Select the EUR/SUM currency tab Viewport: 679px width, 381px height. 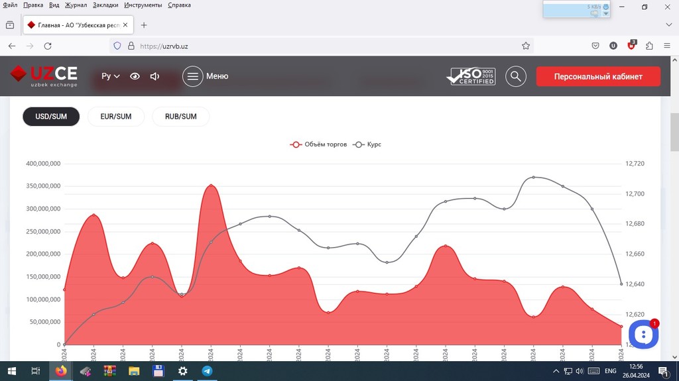[116, 117]
